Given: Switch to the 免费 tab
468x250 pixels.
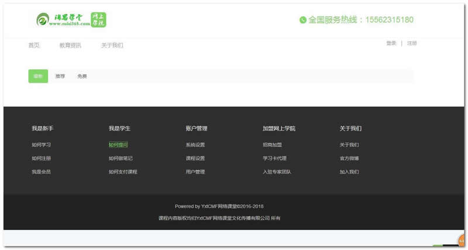Looking at the screenshot, I should (x=82, y=76).
